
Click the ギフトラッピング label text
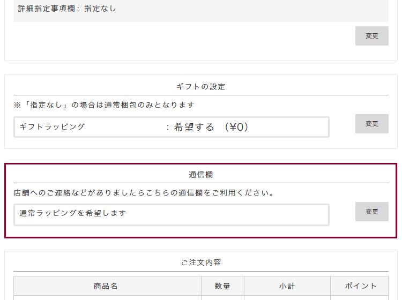(52, 127)
